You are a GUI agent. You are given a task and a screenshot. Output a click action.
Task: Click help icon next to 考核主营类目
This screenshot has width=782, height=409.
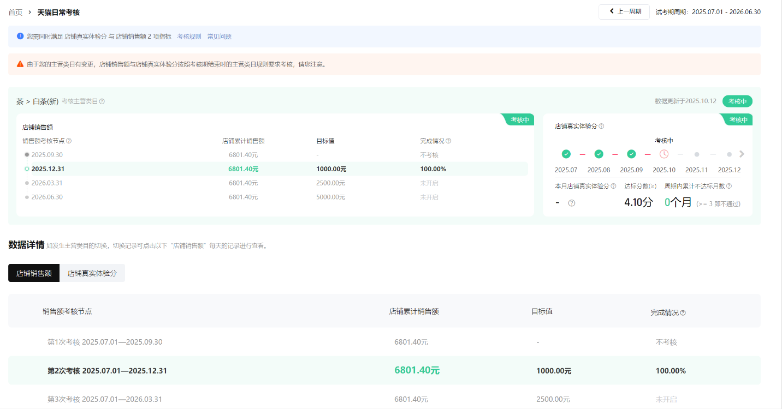tap(102, 101)
